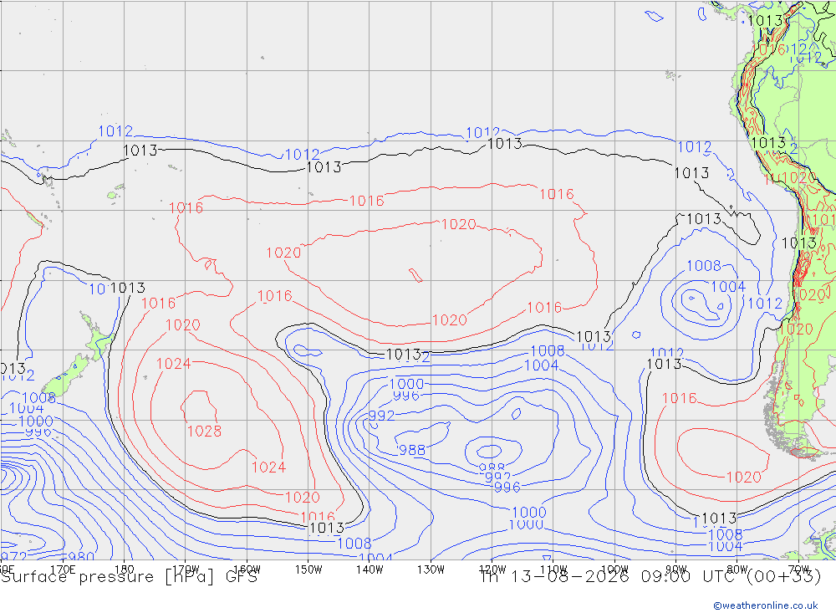
Task: Click the 1028 high pressure center label
Action: (x=204, y=431)
